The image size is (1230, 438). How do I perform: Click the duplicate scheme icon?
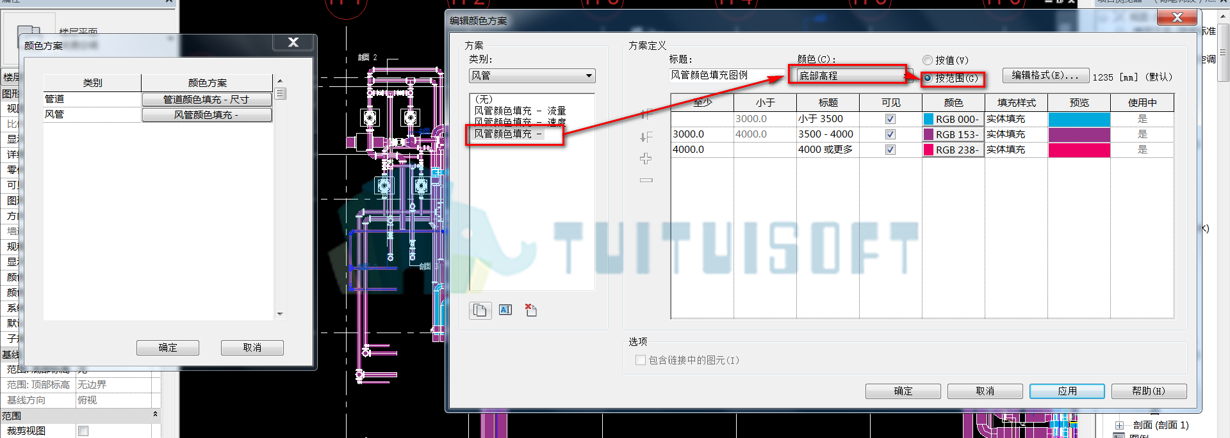480,310
